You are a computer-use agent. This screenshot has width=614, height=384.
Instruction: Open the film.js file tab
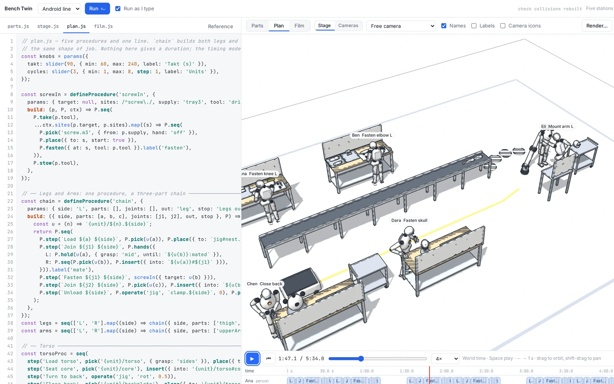[x=104, y=26]
